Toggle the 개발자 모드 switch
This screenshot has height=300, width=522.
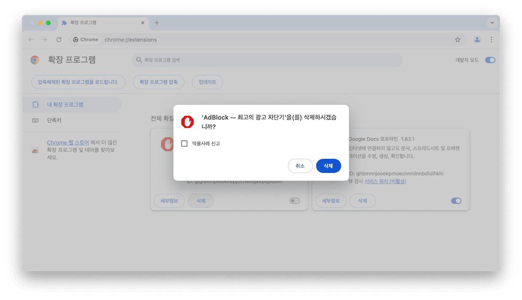click(x=490, y=60)
